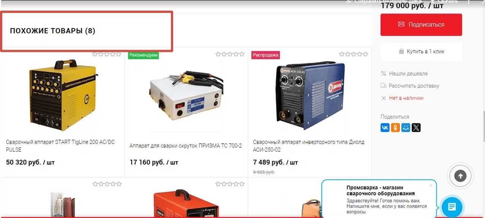
Task: Share via the Odnoklassniki icon
Action: [x=395, y=128]
